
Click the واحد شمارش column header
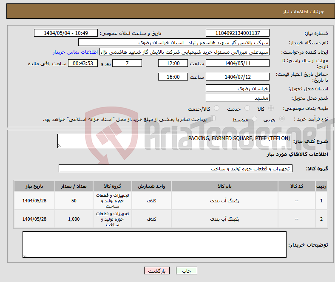(x=151, y=186)
